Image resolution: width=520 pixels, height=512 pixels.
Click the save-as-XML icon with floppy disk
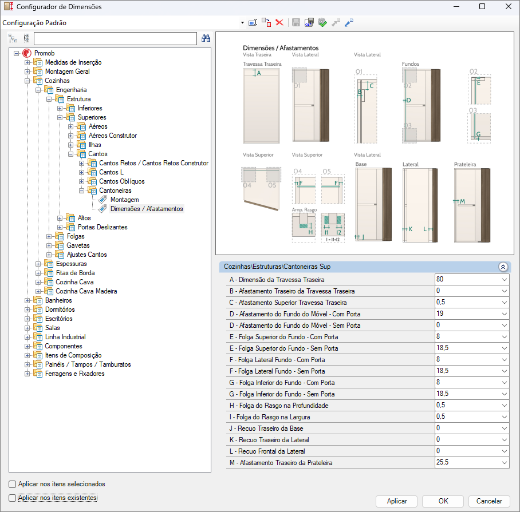pos(309,22)
